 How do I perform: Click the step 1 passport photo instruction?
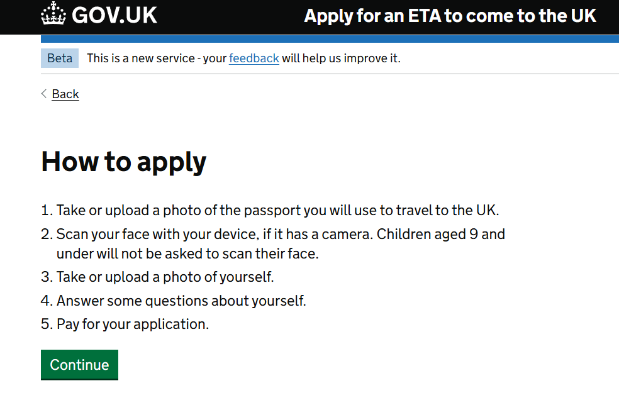[x=277, y=210]
